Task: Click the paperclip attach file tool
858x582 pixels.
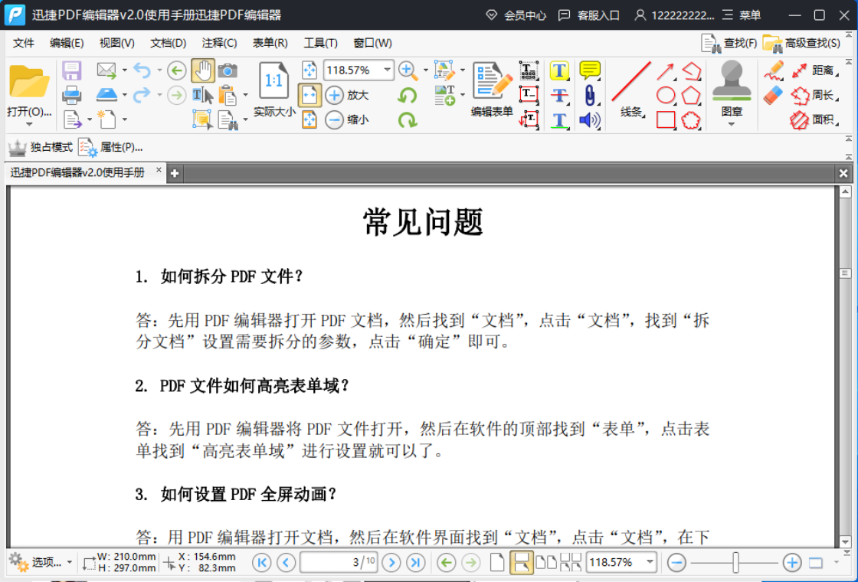Action: (x=589, y=95)
